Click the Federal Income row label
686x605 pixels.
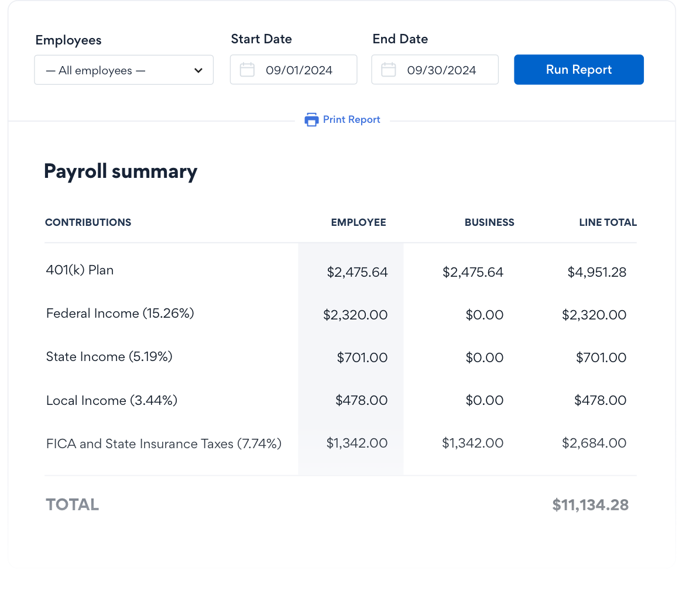pos(120,313)
